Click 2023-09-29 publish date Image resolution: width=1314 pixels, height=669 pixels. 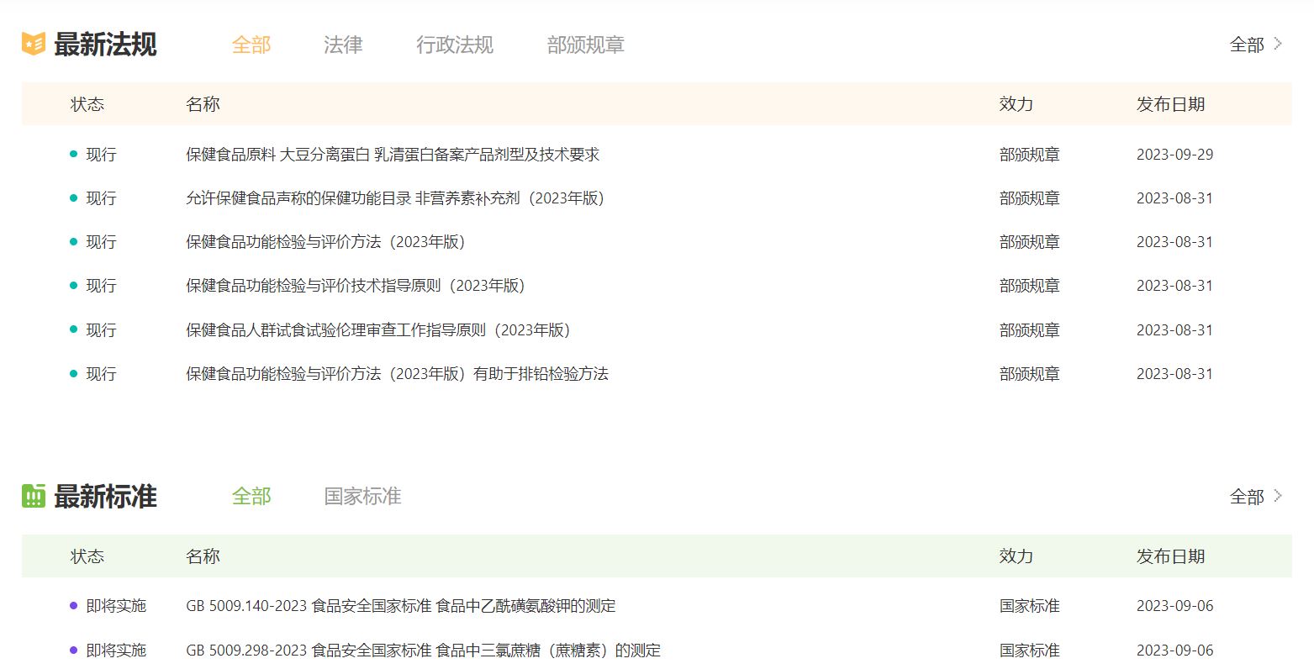(x=1174, y=155)
